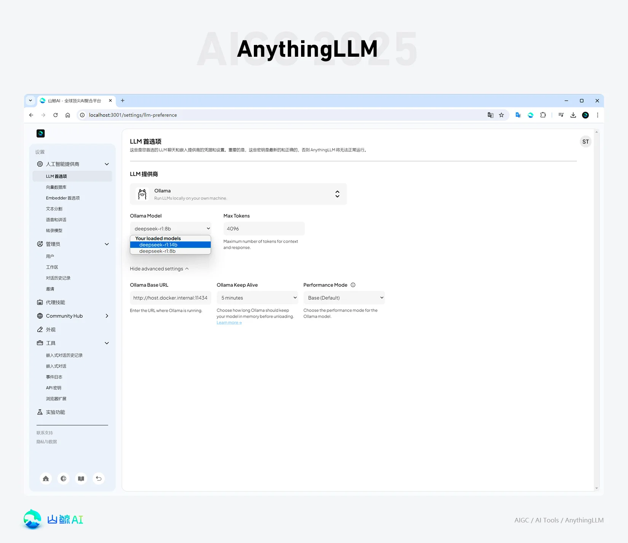This screenshot has height=543, width=628.
Task: Open a new browser tab with plus icon
Action: click(x=123, y=101)
